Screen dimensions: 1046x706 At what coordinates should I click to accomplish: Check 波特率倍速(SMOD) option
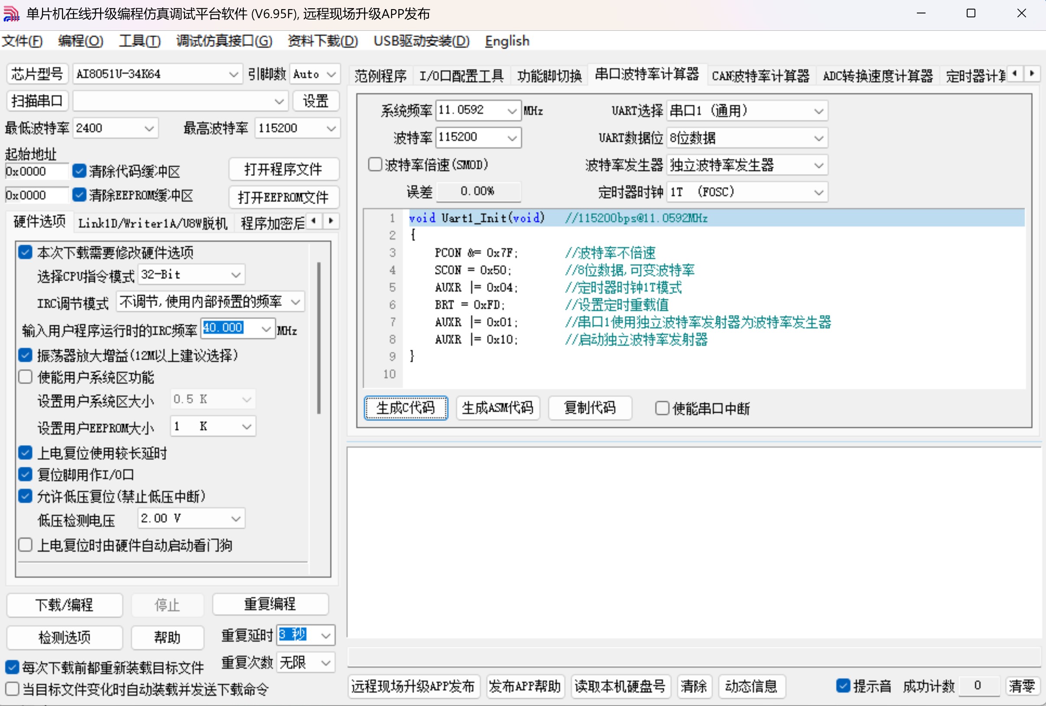[x=375, y=164]
